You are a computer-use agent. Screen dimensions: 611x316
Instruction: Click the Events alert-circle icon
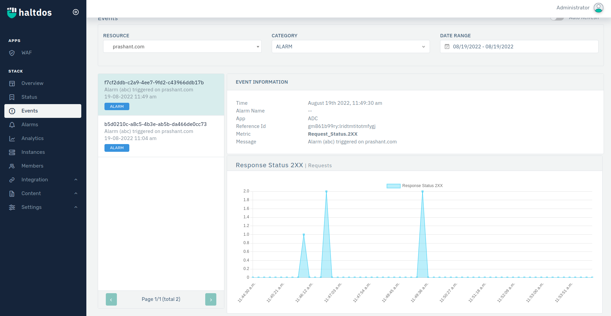click(12, 111)
